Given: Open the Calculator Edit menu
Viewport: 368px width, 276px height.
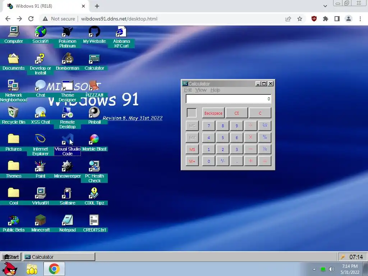Looking at the screenshot, I should [x=188, y=90].
